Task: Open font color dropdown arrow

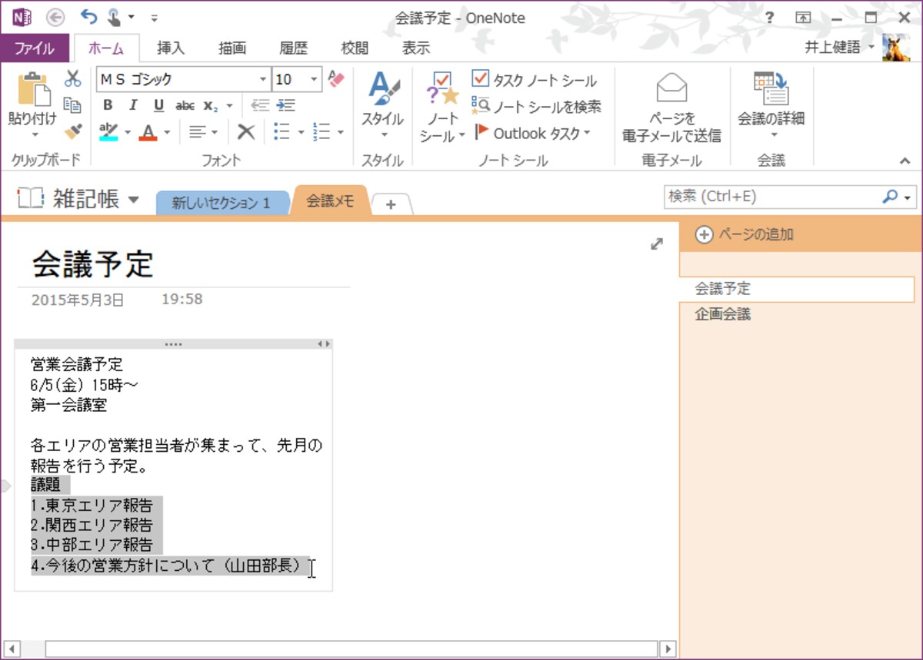Action: [167, 132]
